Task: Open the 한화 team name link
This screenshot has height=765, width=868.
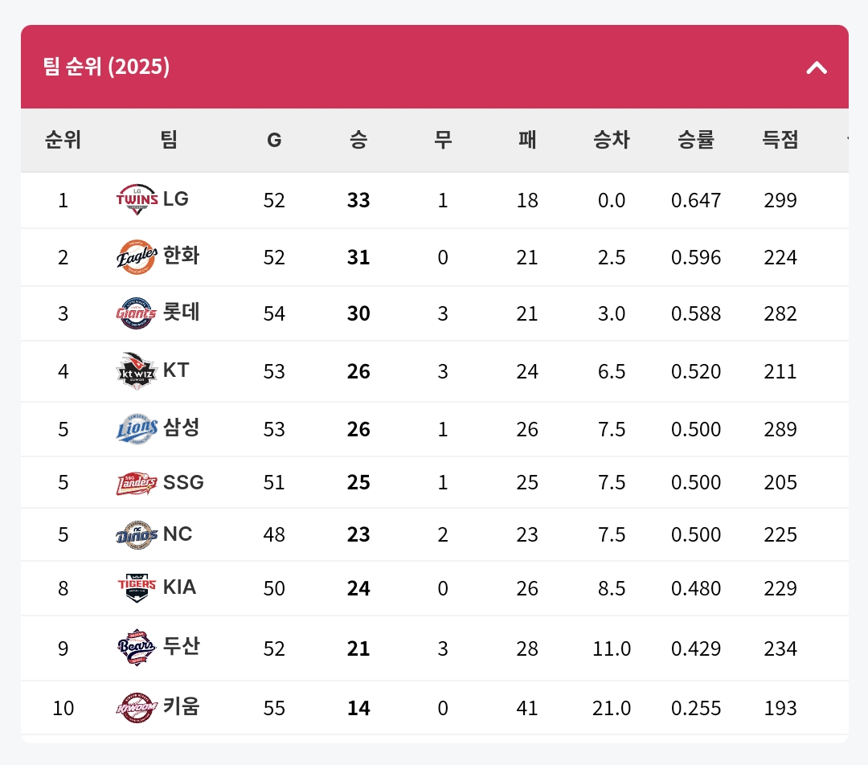Action: pyautogui.click(x=181, y=256)
